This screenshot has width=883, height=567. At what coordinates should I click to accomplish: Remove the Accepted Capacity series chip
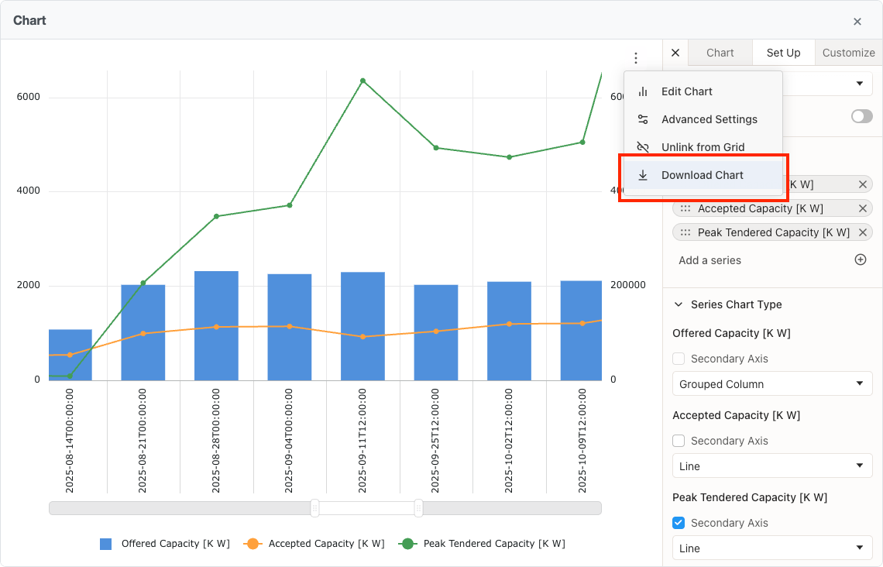(862, 208)
